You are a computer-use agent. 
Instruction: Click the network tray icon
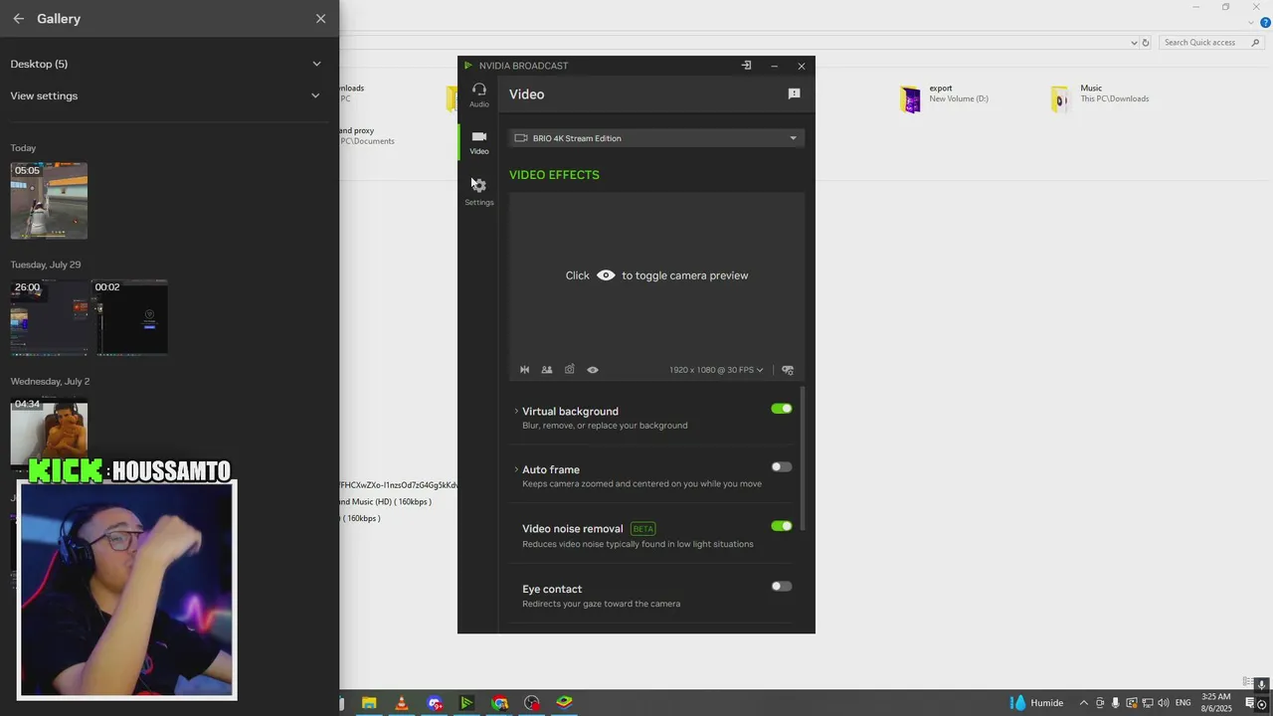pyautogui.click(x=1147, y=703)
